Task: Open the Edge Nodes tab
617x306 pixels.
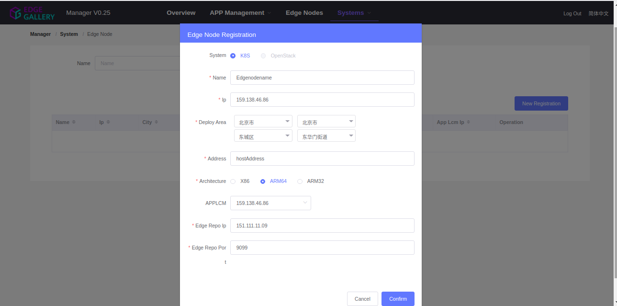Action: 304,13
